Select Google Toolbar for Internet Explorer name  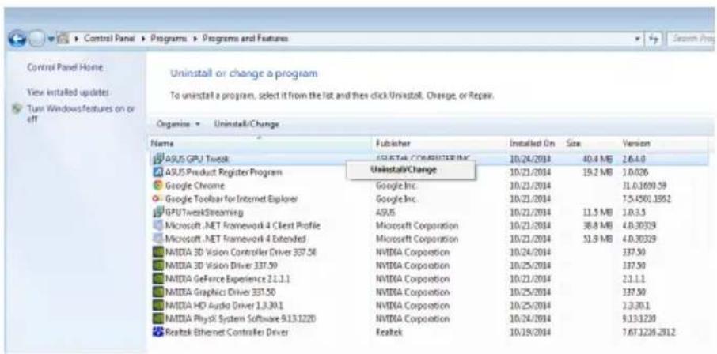click(x=231, y=199)
